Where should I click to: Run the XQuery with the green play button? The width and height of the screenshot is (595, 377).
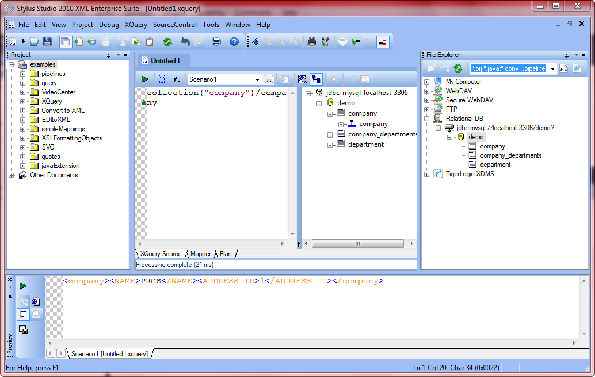(x=145, y=79)
